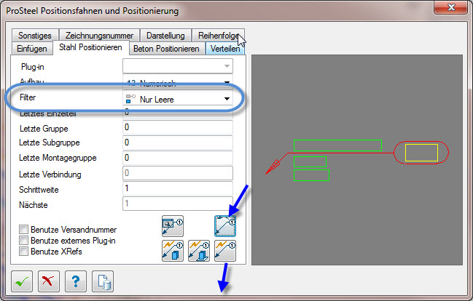Click the document database template button

[x=103, y=281]
